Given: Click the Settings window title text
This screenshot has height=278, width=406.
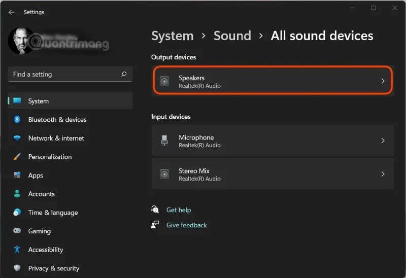Looking at the screenshot, I should click(34, 12).
